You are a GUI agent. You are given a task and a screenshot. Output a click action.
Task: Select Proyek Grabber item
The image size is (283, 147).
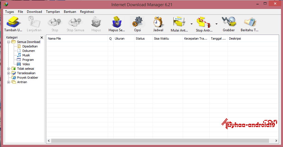[x=28, y=78]
